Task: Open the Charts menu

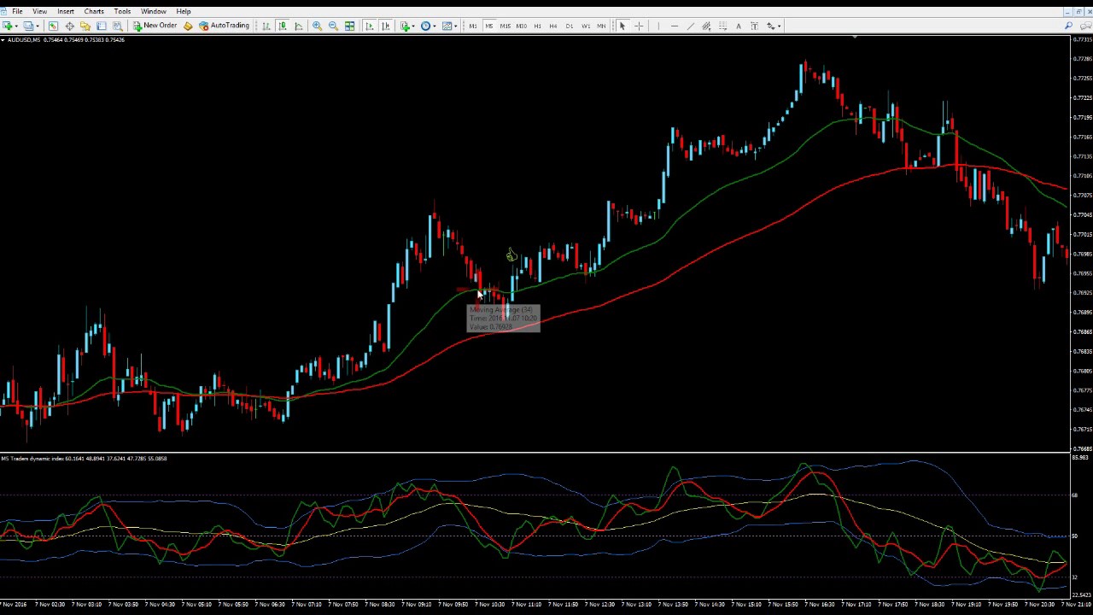Action: [94, 11]
